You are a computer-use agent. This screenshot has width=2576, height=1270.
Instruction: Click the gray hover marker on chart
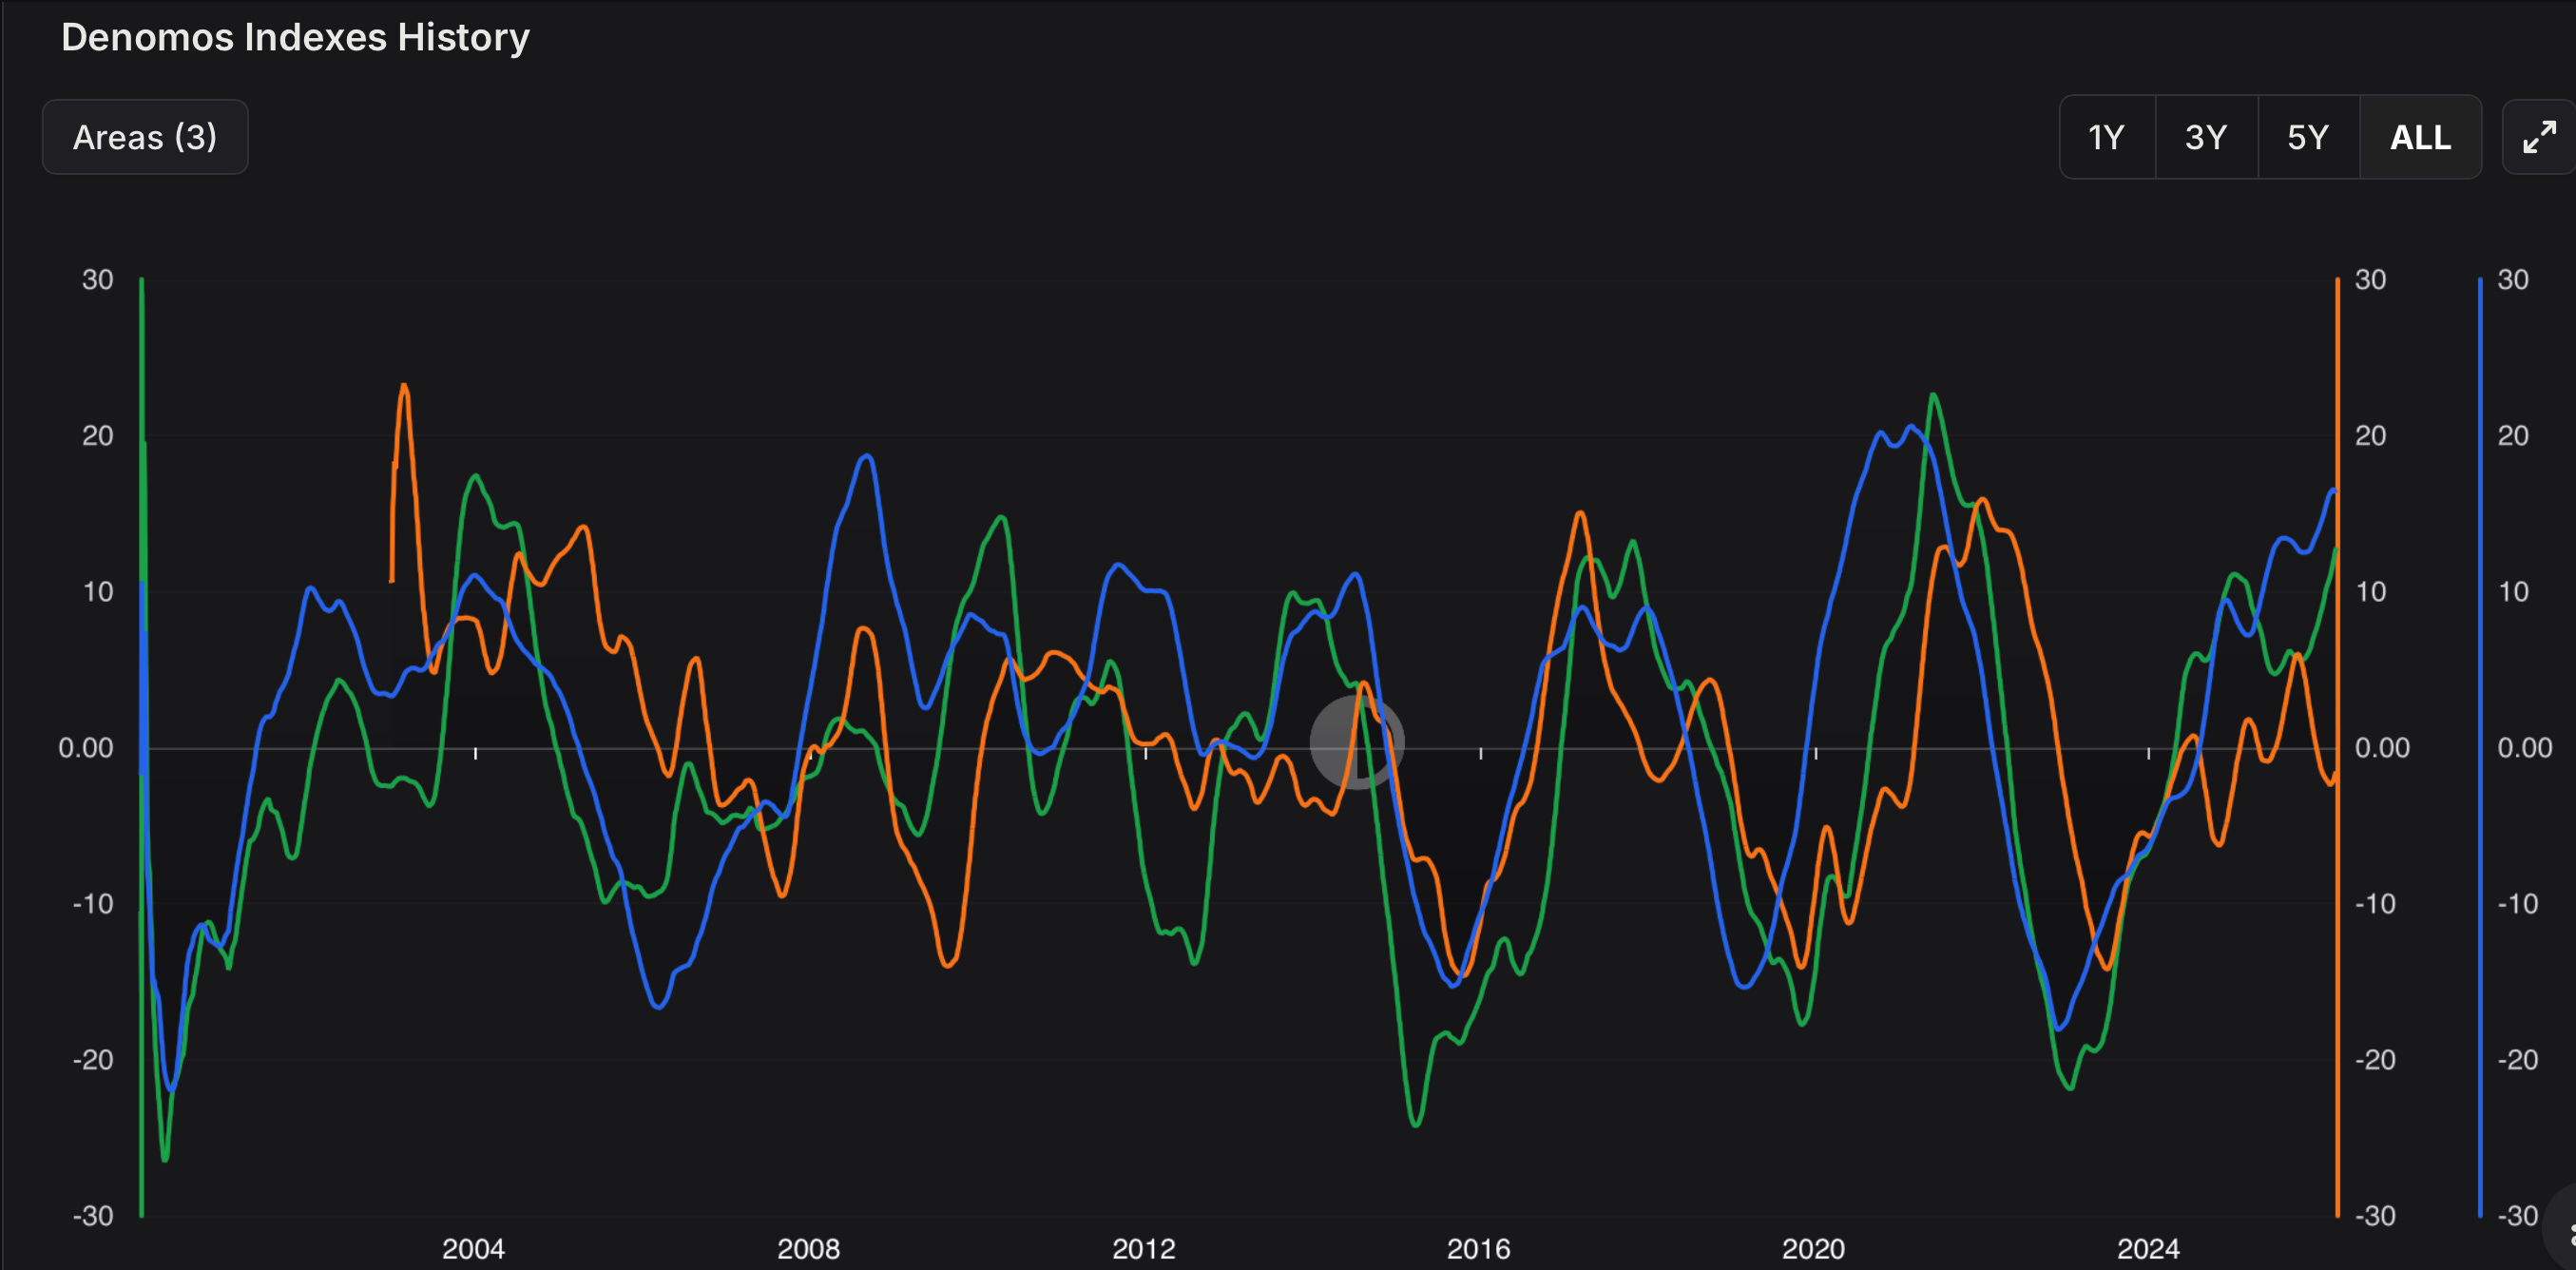tap(1357, 742)
